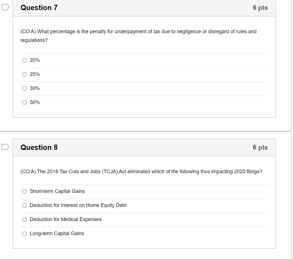Image resolution: width=293 pixels, height=259 pixels.
Task: Select Deduction for Medical Expenses option
Action: click(24, 220)
